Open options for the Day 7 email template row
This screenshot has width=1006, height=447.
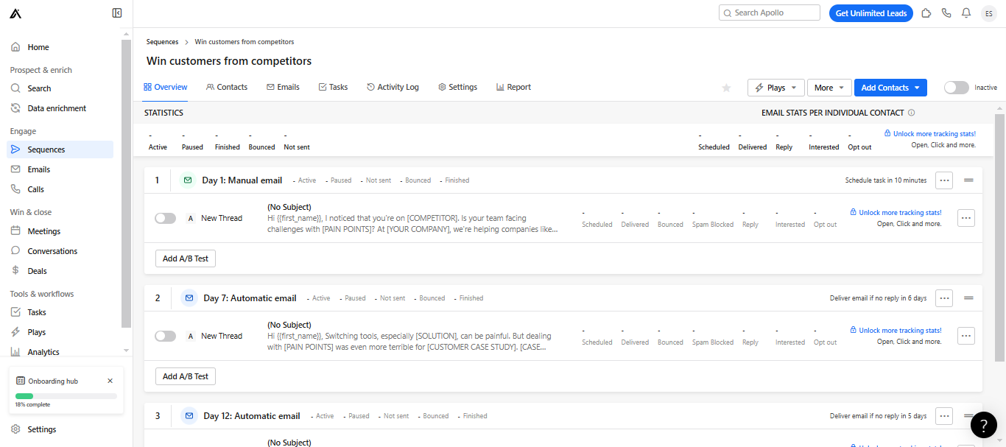coord(966,336)
